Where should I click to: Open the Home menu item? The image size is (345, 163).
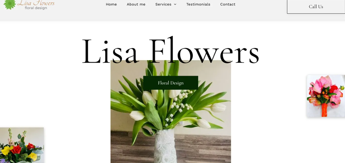[111, 4]
